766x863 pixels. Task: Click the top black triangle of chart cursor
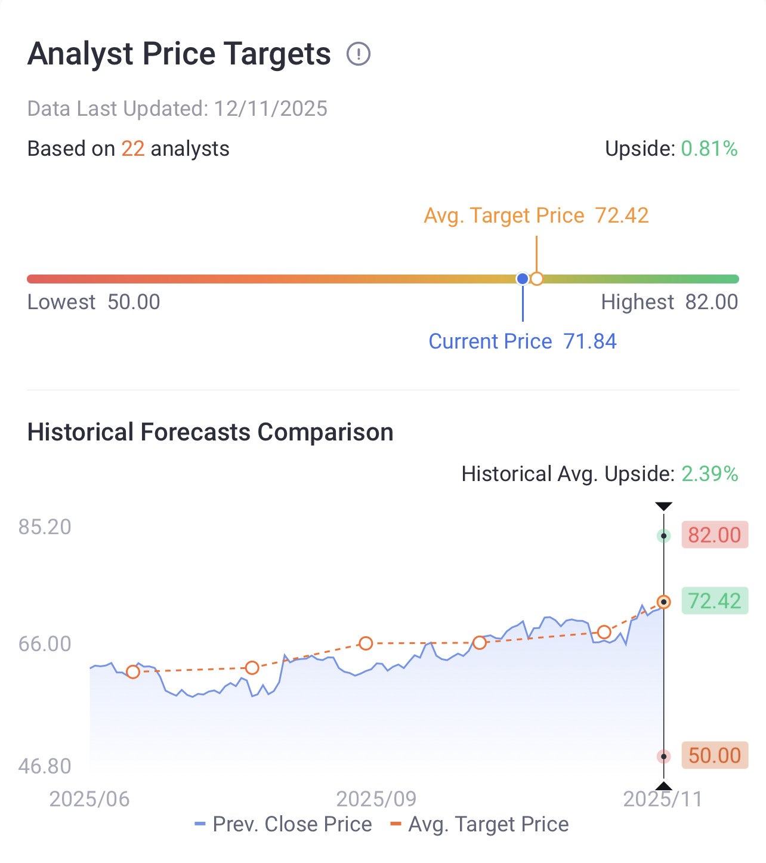(x=663, y=507)
